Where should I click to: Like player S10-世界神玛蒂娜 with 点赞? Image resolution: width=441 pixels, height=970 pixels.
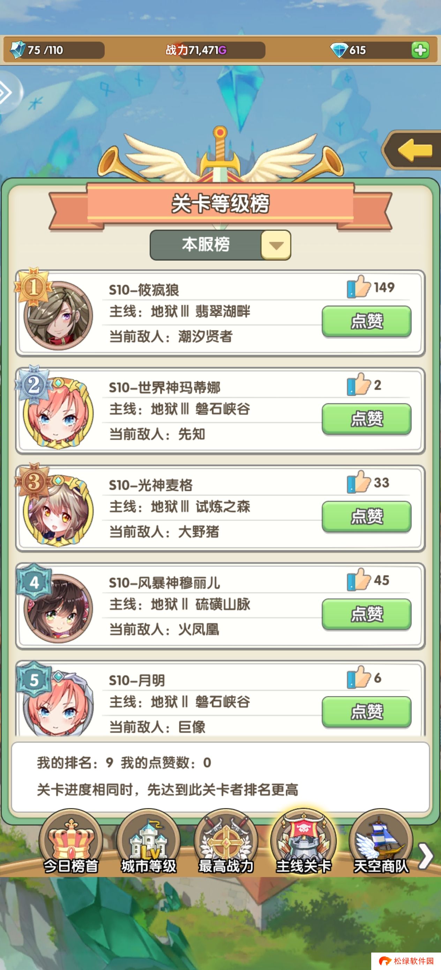coord(366,419)
